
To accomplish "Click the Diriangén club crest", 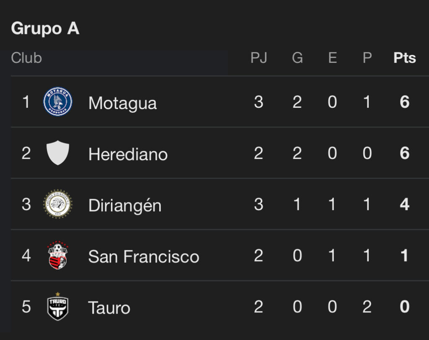I will pos(58,204).
